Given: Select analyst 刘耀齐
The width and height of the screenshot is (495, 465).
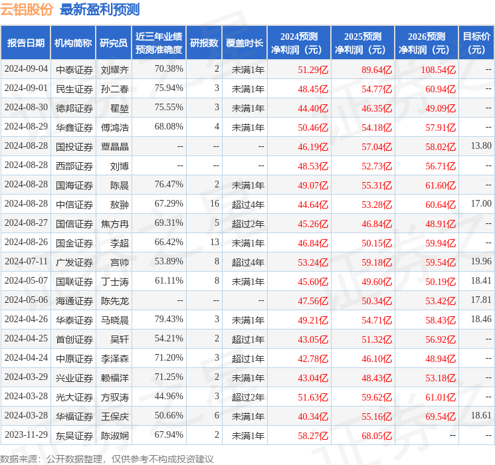Looking at the screenshot, I should (115, 70).
